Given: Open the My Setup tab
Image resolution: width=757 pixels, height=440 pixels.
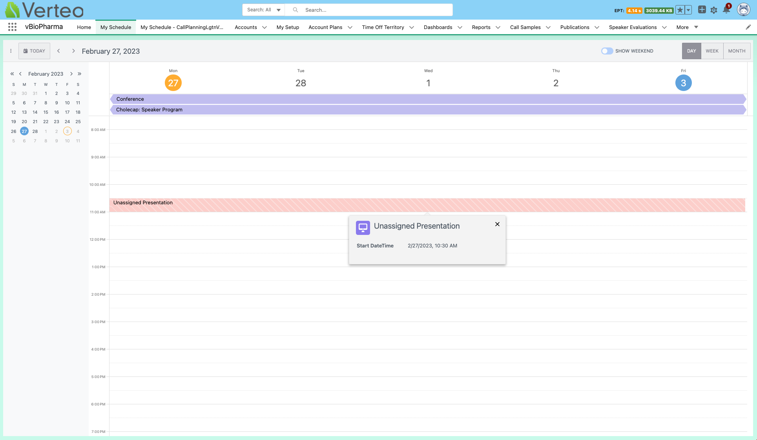Looking at the screenshot, I should coord(288,27).
